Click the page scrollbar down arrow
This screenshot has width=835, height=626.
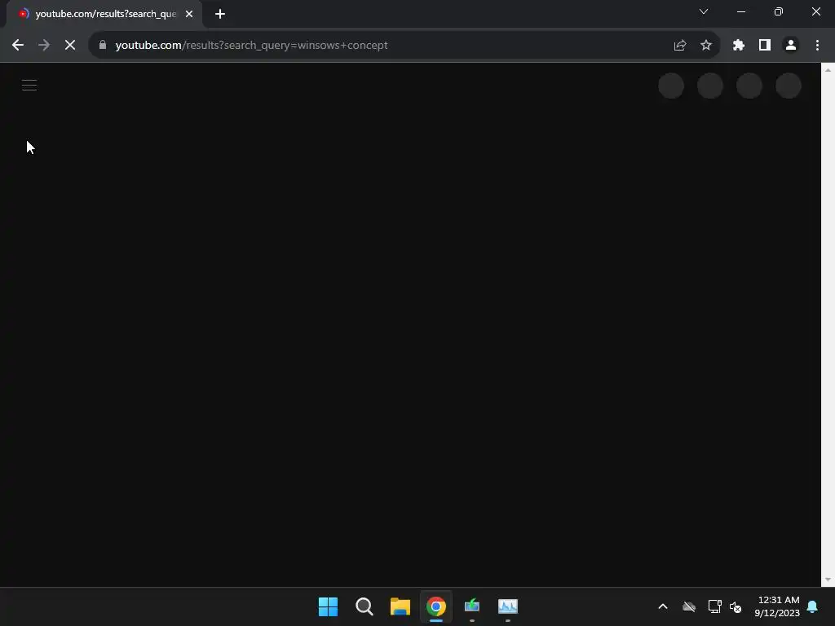(x=828, y=580)
